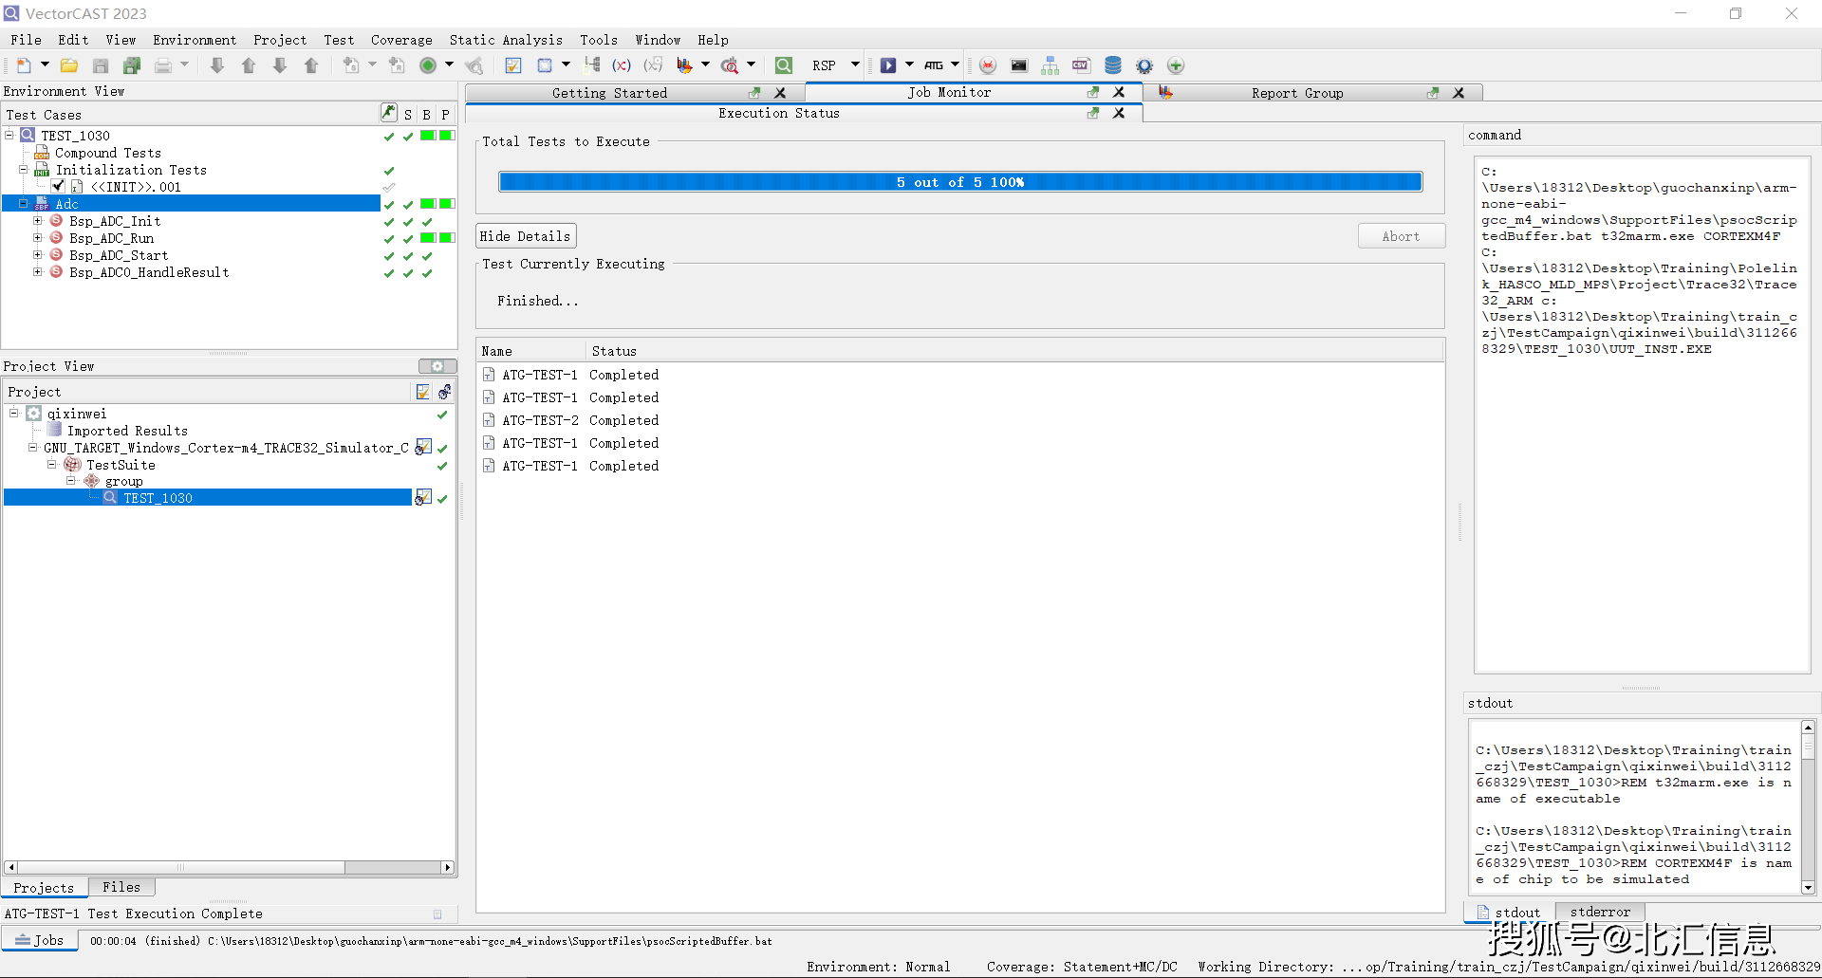Viewport: 1822px width, 978px height.
Task: Click the coverage bar chart icon
Action: pos(684,65)
